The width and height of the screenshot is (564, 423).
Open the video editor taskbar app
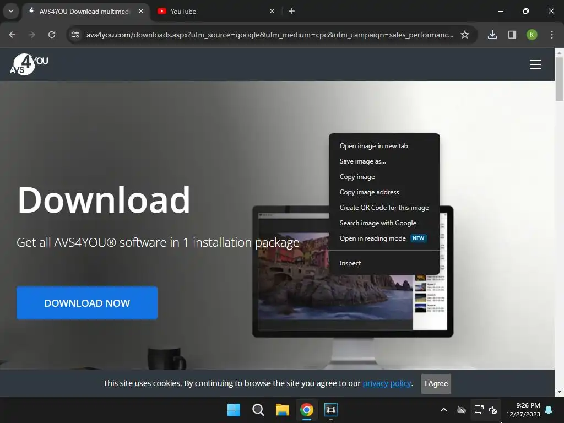click(x=331, y=410)
